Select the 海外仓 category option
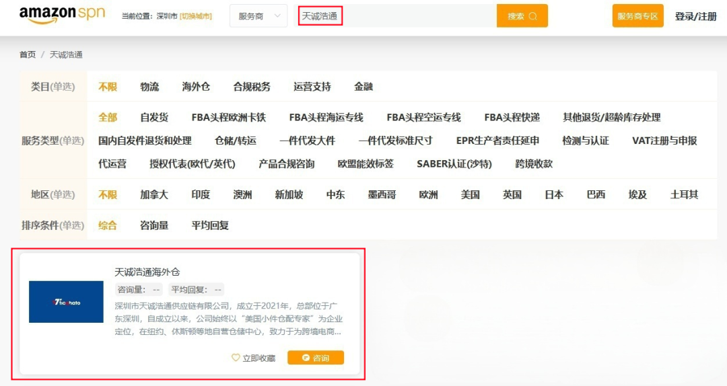 (196, 87)
